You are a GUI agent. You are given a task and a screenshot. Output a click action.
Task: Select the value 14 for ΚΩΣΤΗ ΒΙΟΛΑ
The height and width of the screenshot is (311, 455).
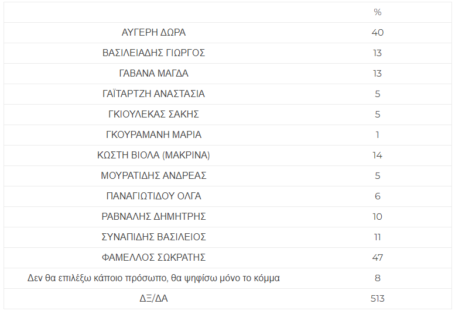point(378,155)
